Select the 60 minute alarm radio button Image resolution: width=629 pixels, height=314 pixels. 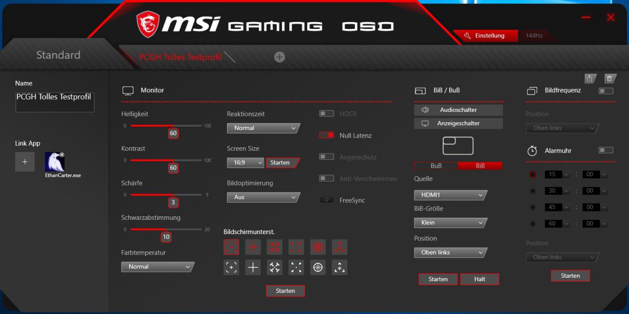533,224
